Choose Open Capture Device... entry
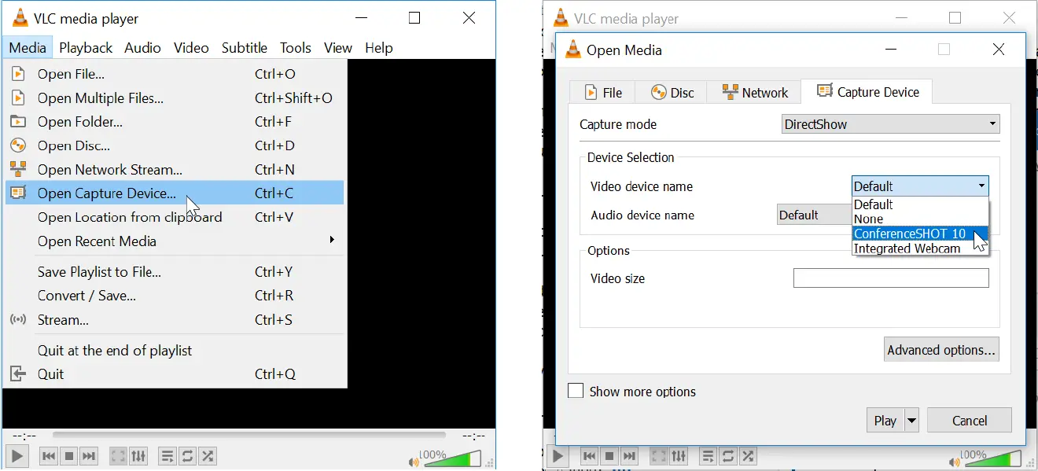 tap(175, 193)
